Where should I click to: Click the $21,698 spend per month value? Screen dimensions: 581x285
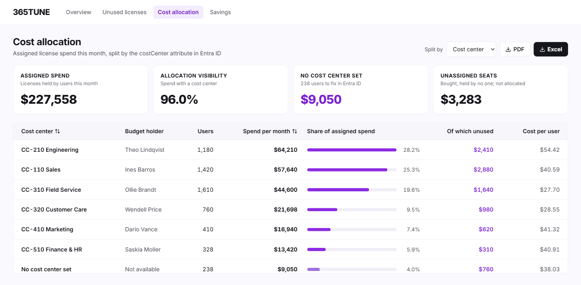[x=286, y=210]
